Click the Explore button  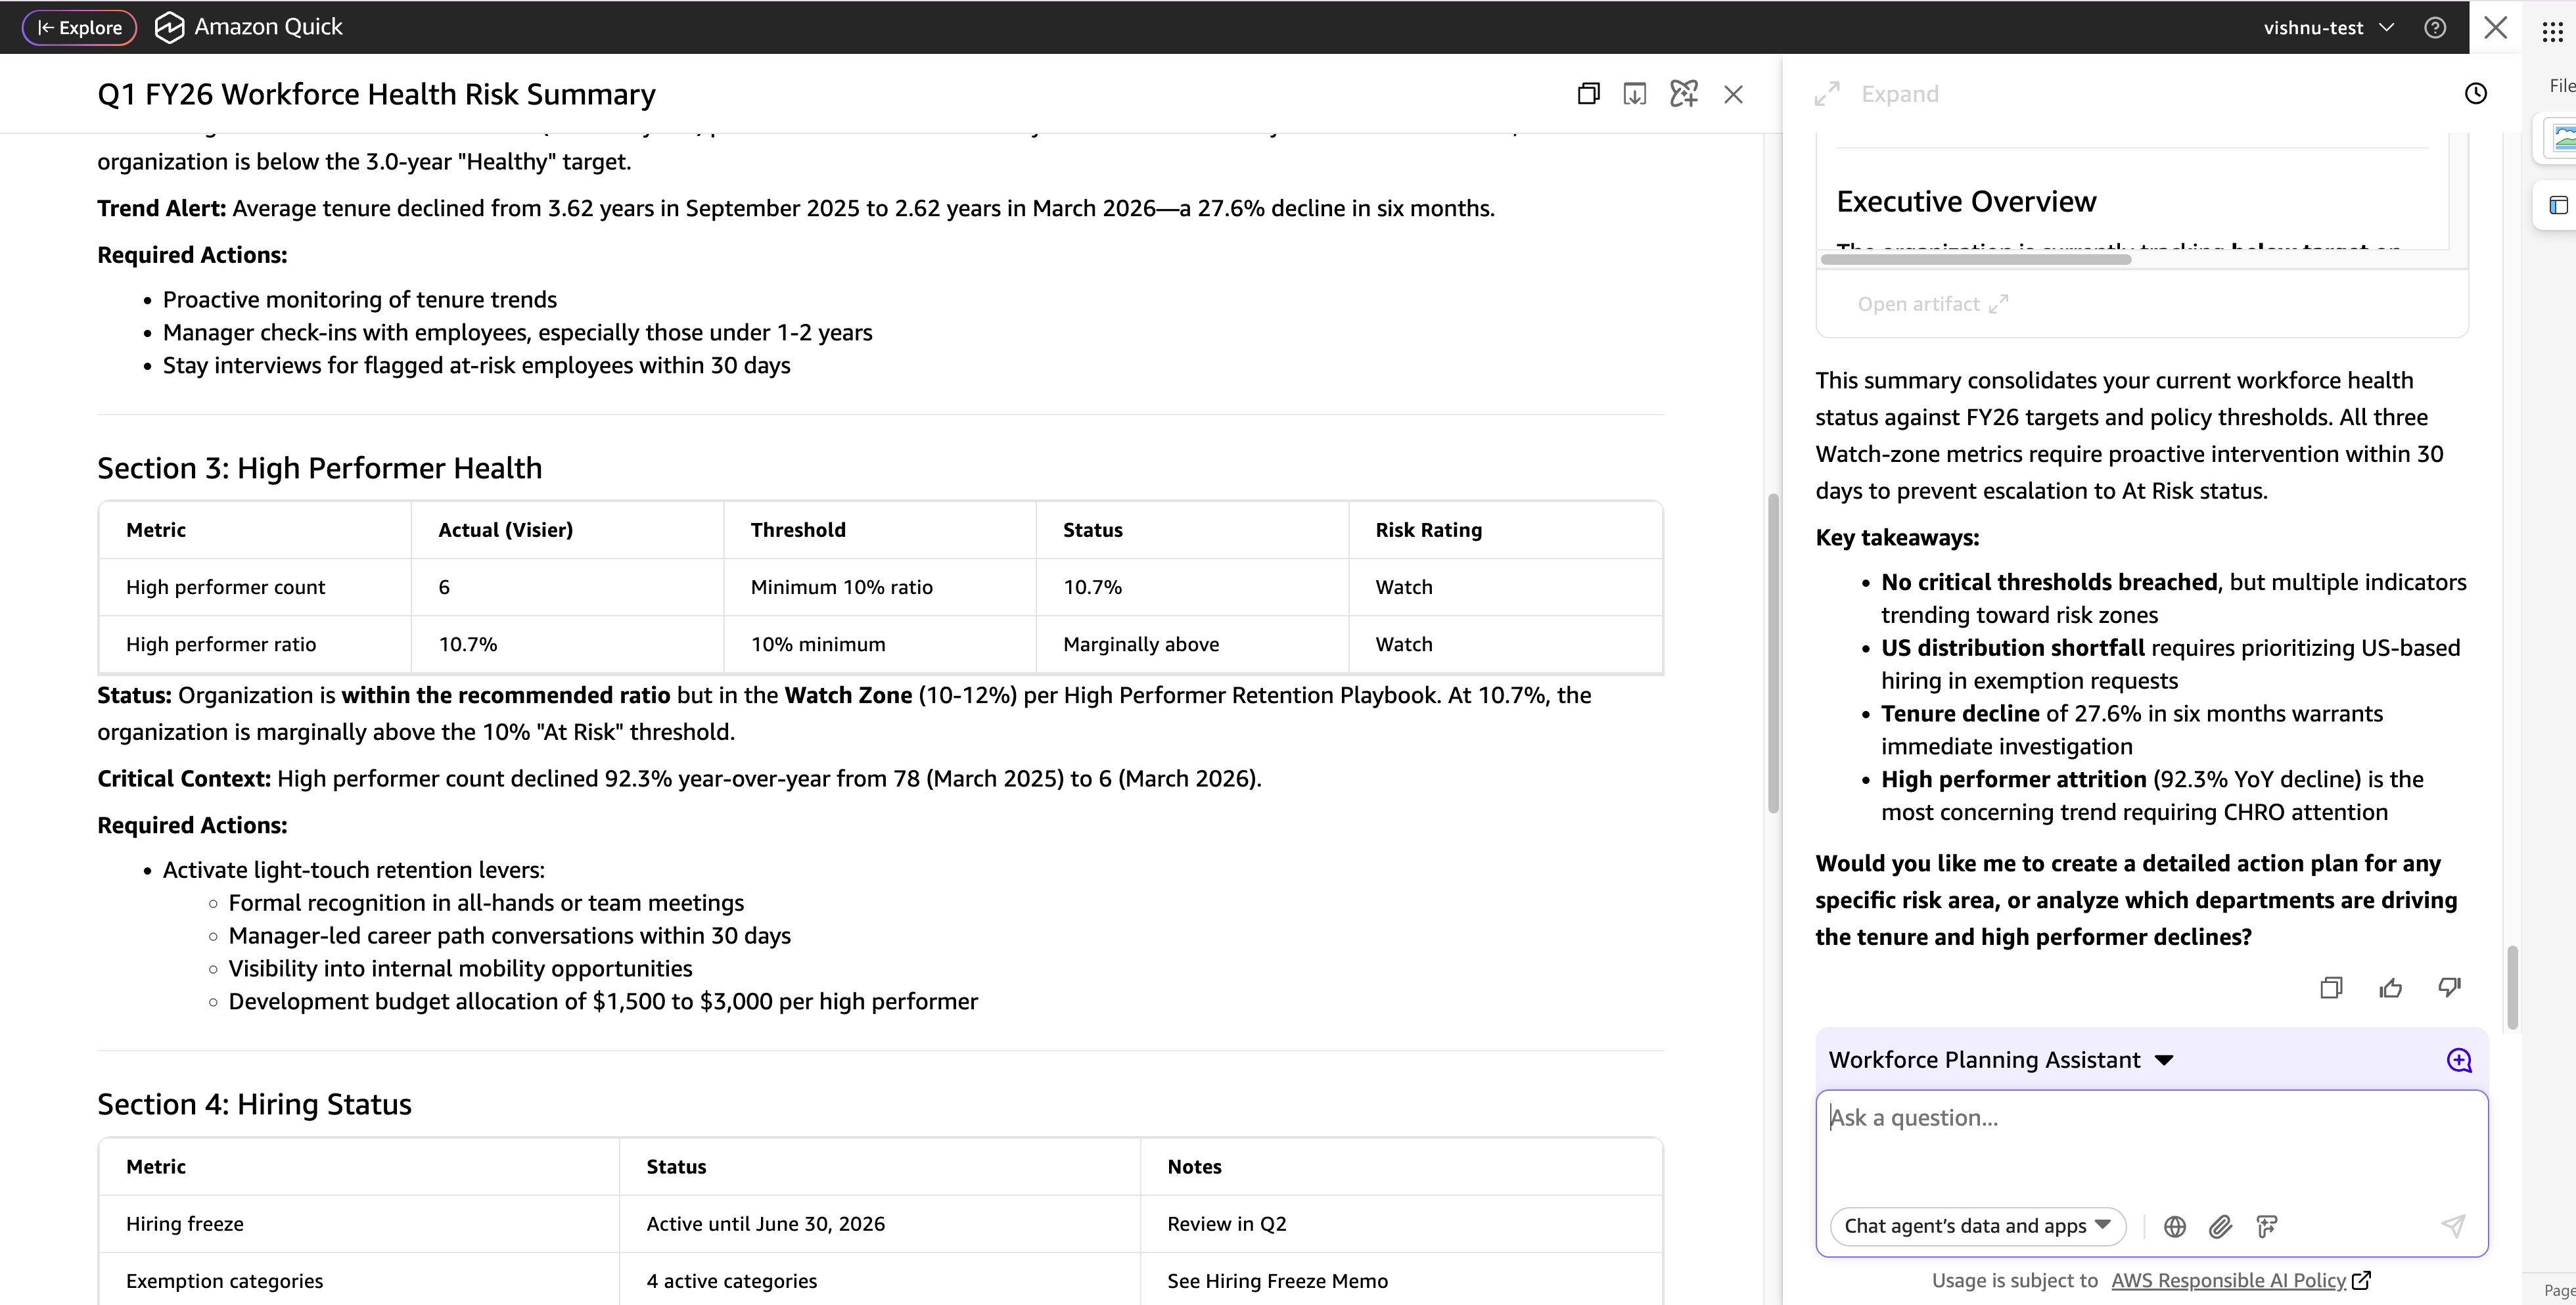click(x=79, y=28)
